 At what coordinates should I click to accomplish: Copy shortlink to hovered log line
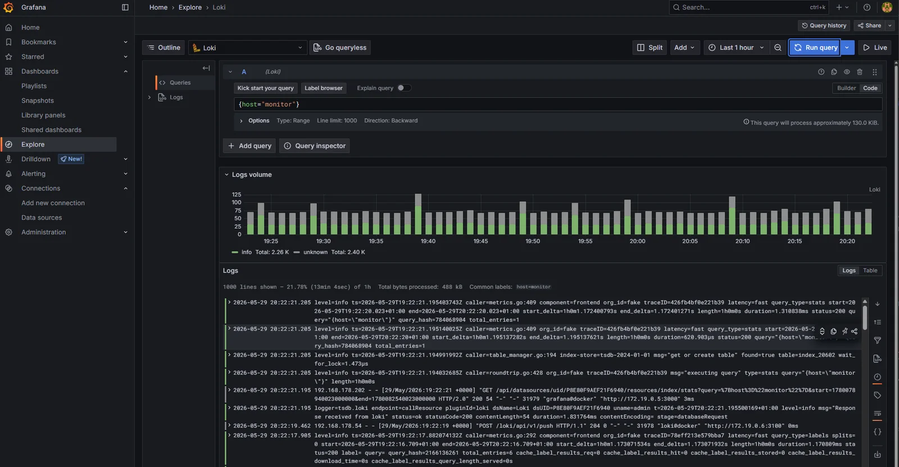click(855, 331)
